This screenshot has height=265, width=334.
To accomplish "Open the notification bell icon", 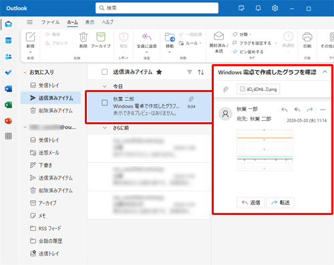I will coord(258,8).
